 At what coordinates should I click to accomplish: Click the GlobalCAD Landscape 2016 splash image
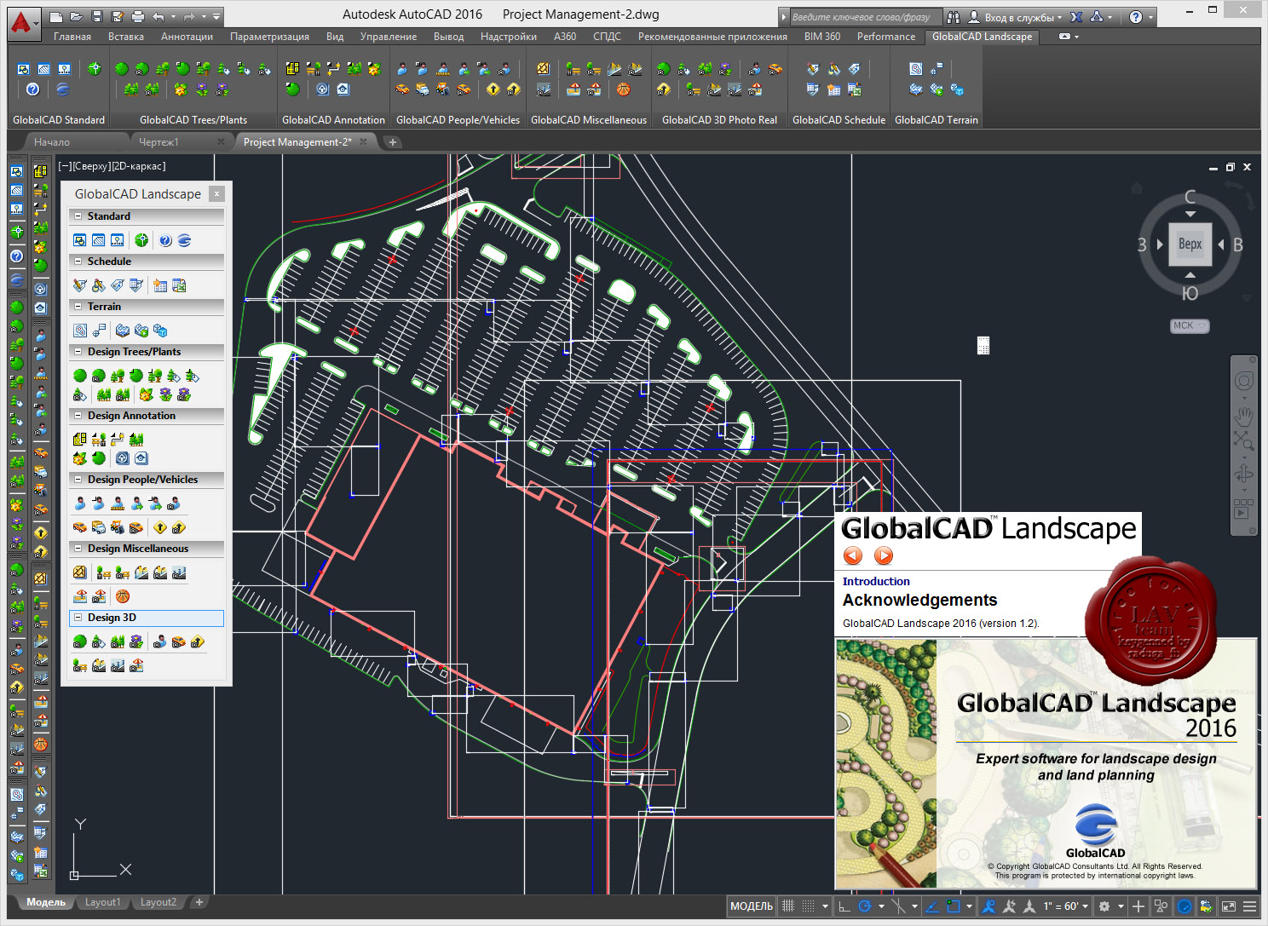click(1046, 764)
